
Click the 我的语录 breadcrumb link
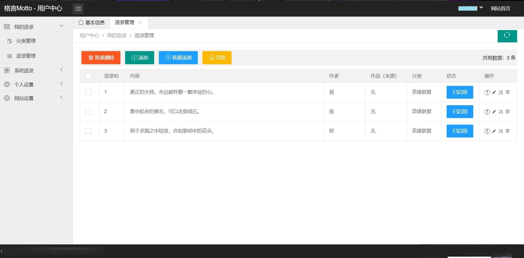pyautogui.click(x=117, y=36)
